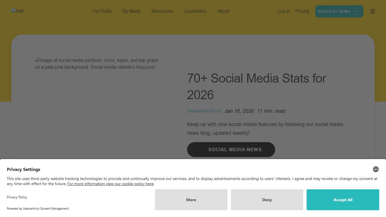
Task: Click the Social Media News button
Action: [x=231, y=149]
